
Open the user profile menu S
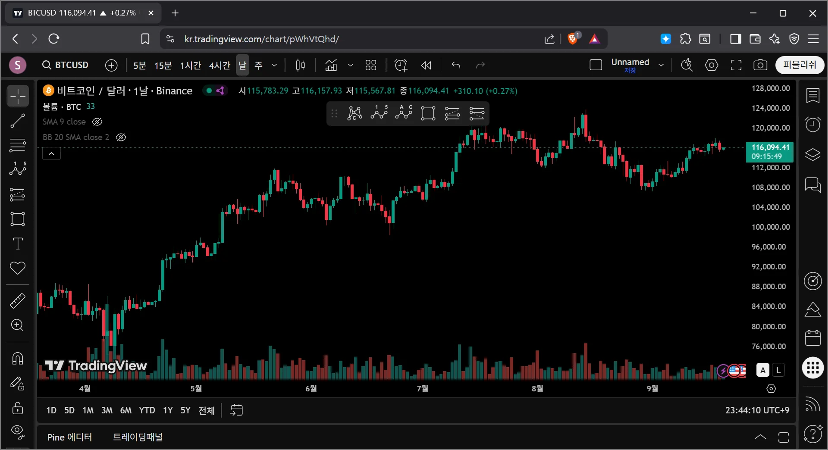coord(18,65)
